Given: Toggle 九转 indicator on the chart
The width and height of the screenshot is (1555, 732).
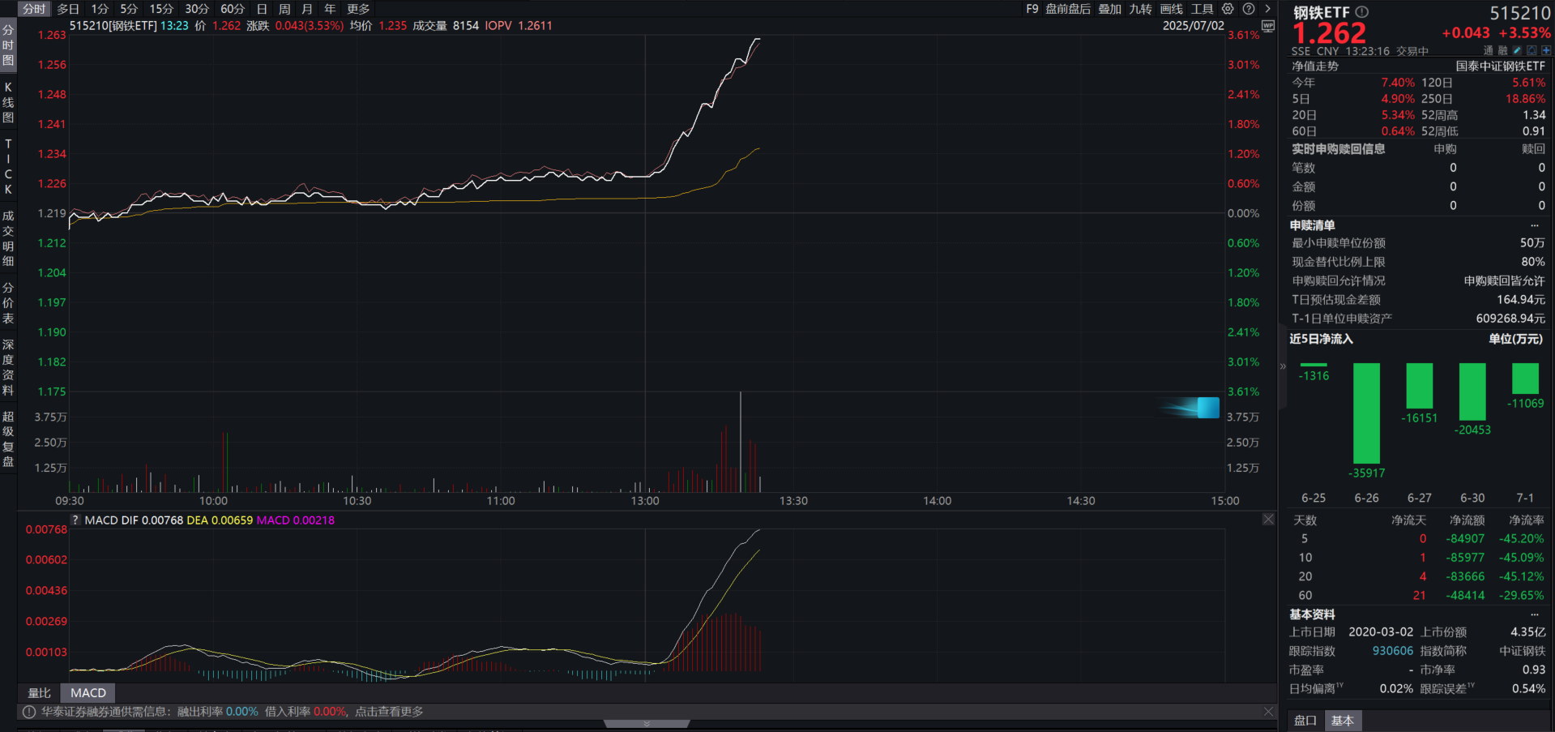Looking at the screenshot, I should point(1140,9).
